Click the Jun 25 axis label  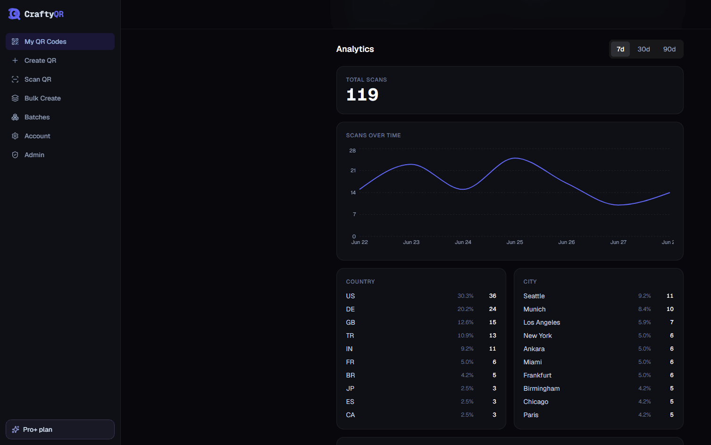point(515,242)
